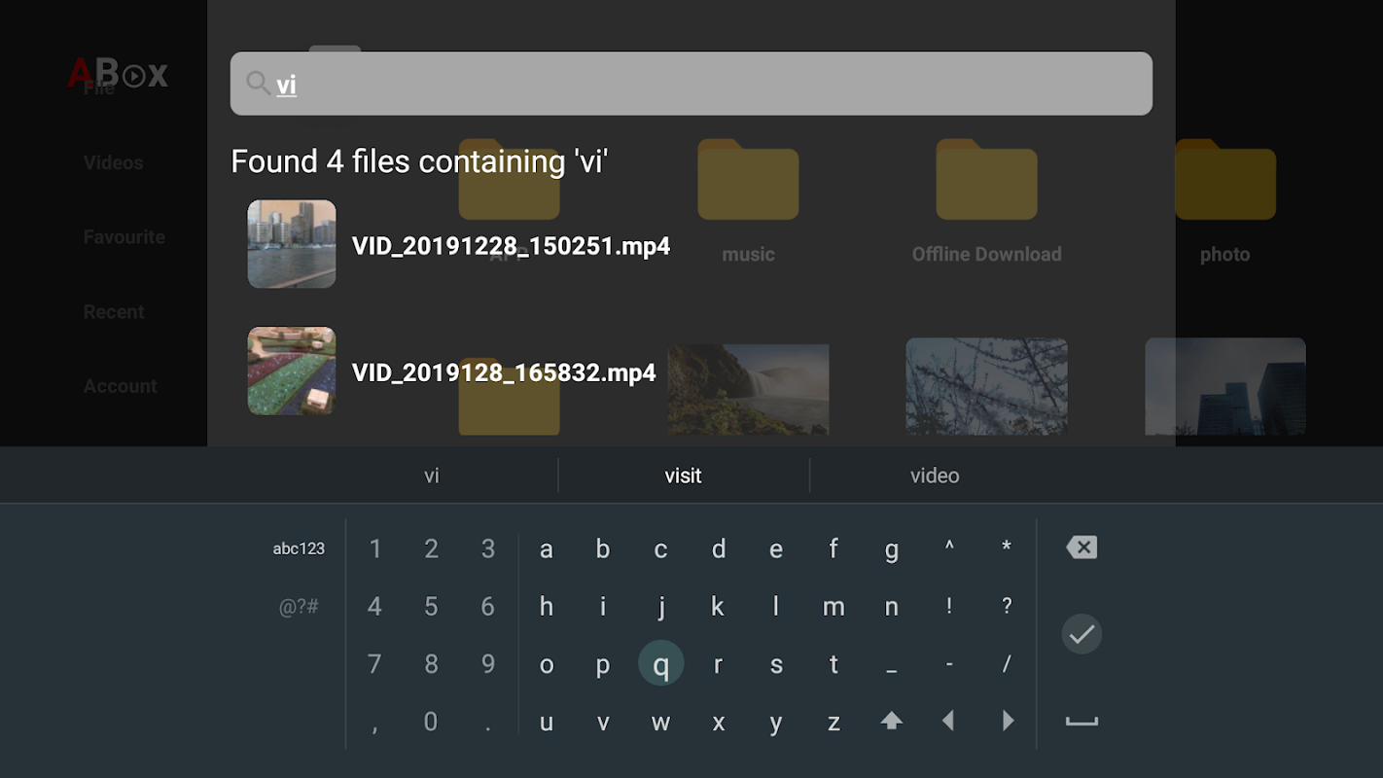Tap the letter i key
This screenshot has width=1383, height=778.
pos(603,607)
